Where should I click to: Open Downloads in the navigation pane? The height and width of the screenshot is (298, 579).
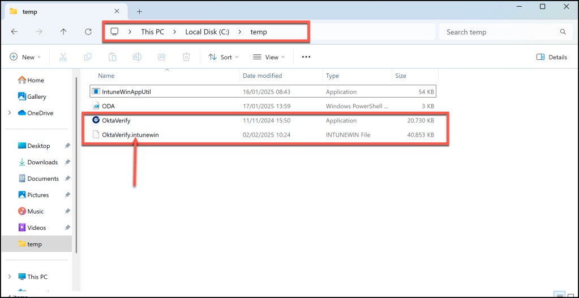click(42, 162)
